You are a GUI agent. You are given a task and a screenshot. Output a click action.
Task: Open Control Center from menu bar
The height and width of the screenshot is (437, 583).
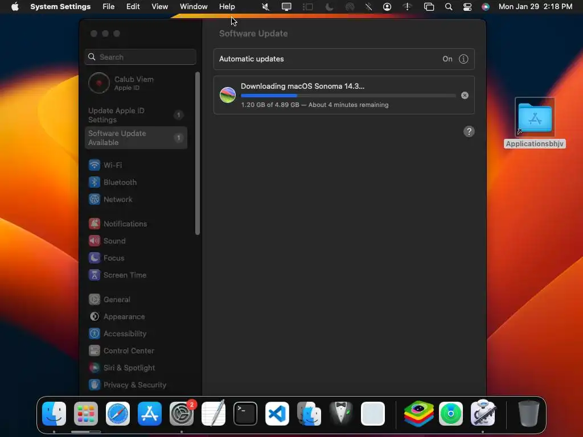click(x=467, y=7)
